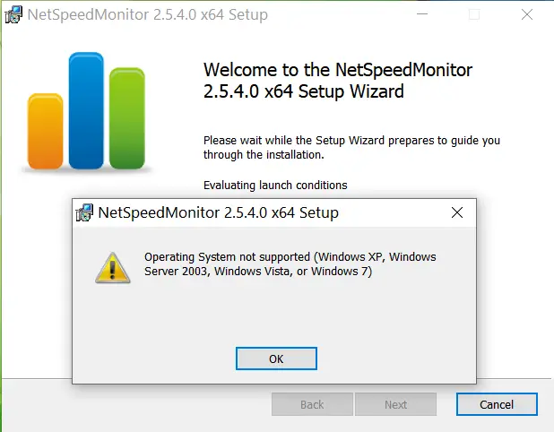Click the Cancel button in the setup wizard
This screenshot has width=554, height=432.
click(497, 404)
